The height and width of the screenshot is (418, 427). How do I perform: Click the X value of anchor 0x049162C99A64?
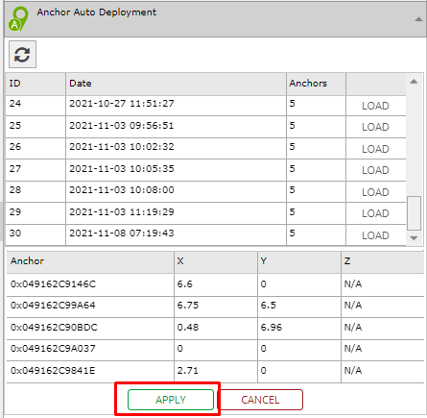188,305
